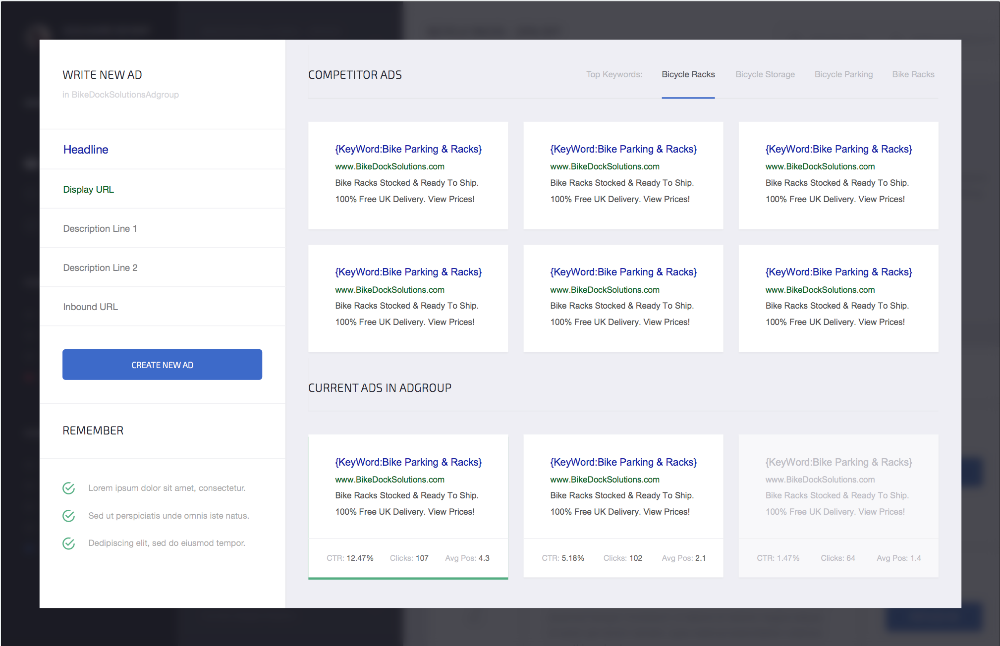Select the current ad with CTR 5.18%
The height and width of the screenshot is (646, 1000).
pos(623,505)
